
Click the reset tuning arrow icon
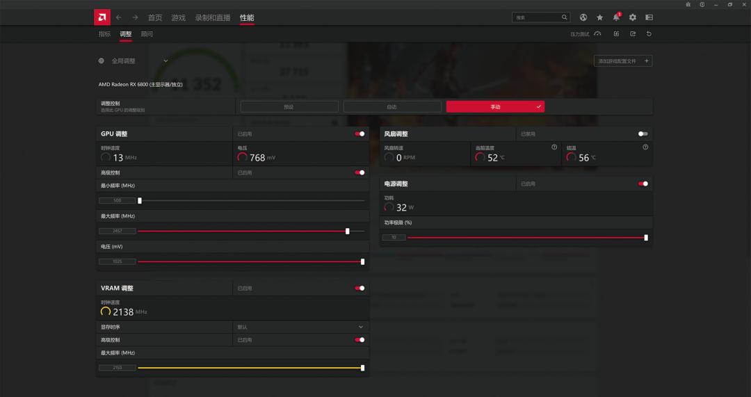[x=649, y=33]
